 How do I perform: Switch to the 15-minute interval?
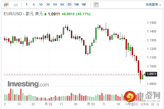[x=41, y=5]
